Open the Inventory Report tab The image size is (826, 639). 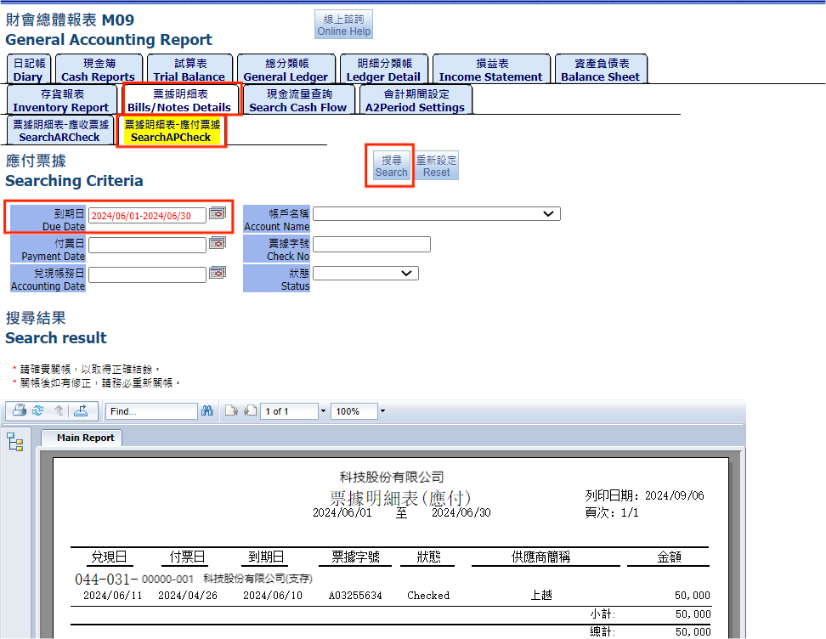point(62,100)
